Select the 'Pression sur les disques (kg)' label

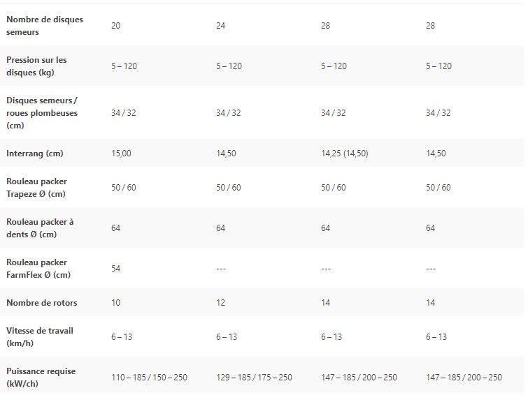[x=36, y=66]
